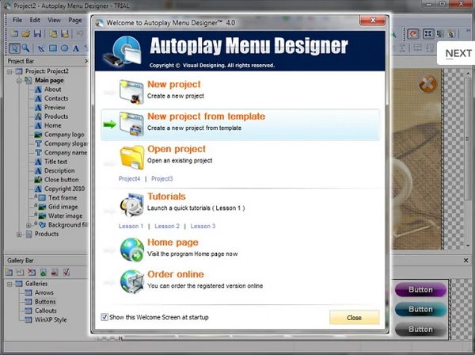Image resolution: width=475 pixels, height=355 pixels.
Task: Click the red arrow icon in right toolbar
Action: [x=412, y=33]
